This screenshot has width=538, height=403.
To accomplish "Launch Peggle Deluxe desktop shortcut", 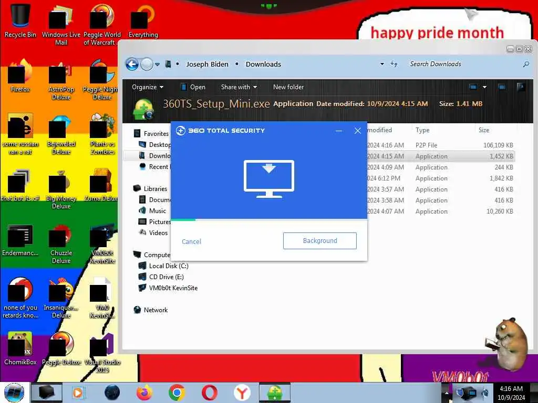I will (61, 349).
